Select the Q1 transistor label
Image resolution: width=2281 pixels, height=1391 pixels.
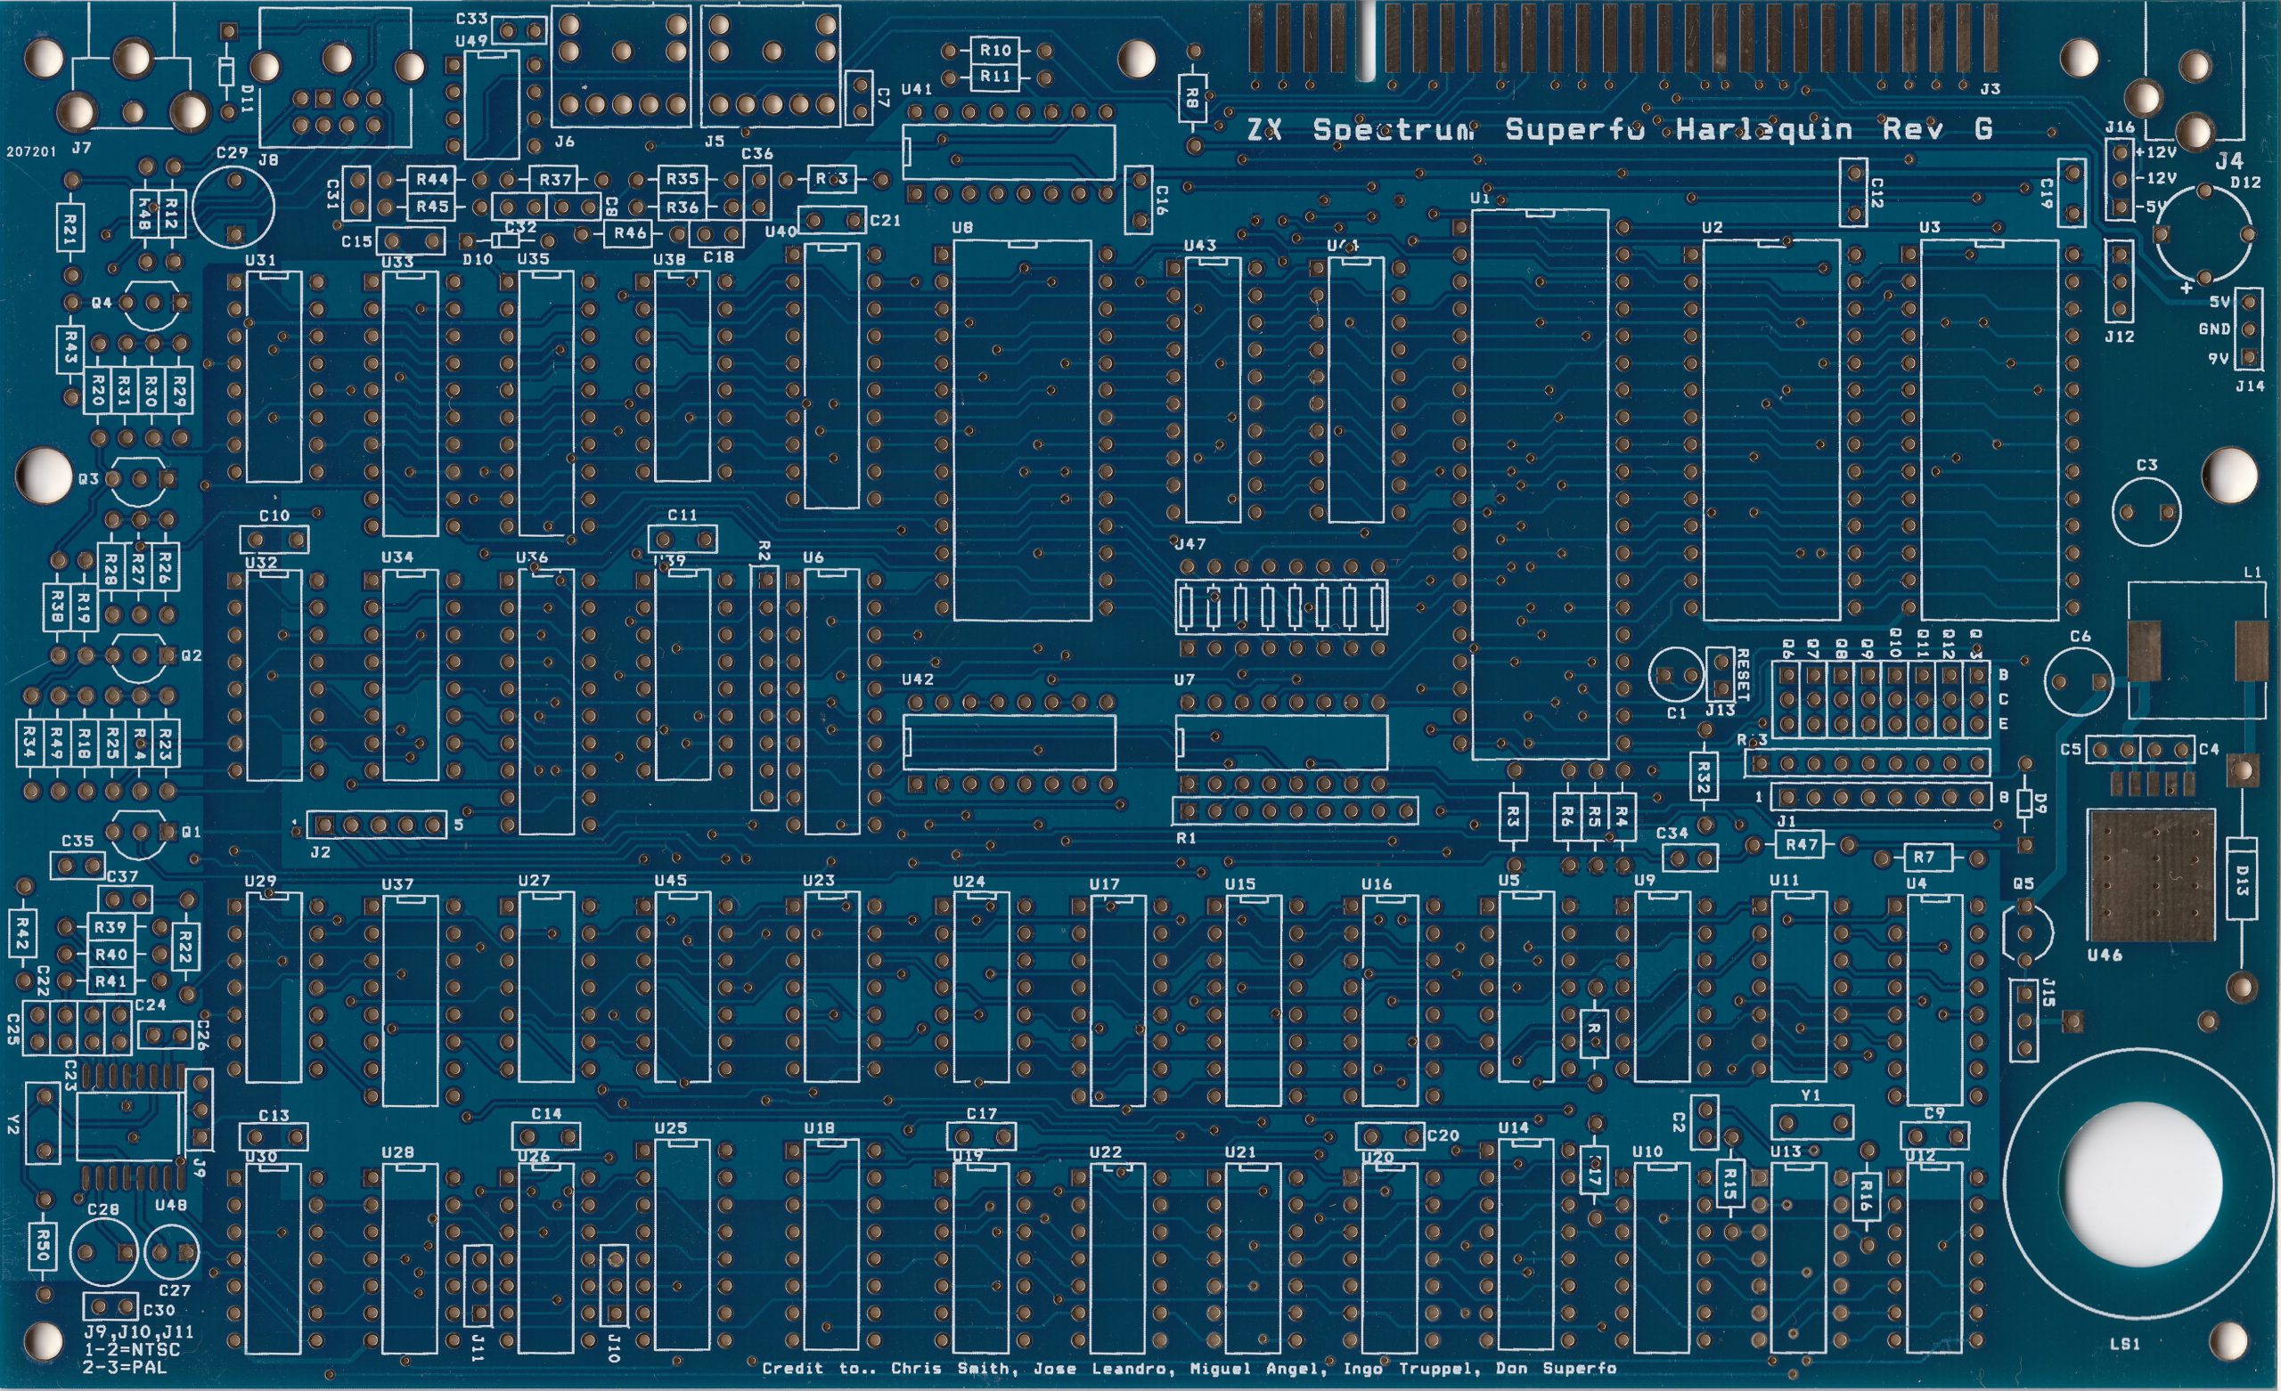coord(191,833)
